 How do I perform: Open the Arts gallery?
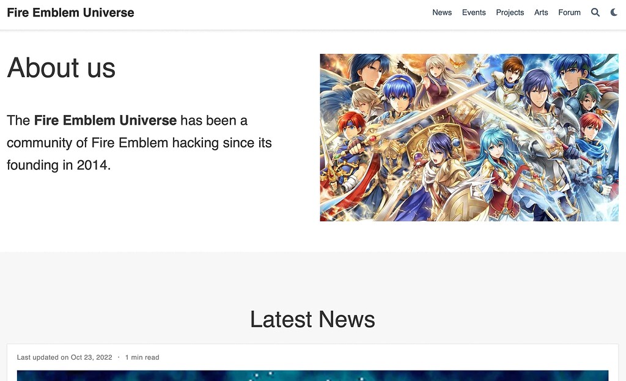pos(540,12)
